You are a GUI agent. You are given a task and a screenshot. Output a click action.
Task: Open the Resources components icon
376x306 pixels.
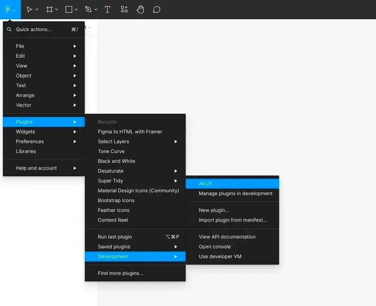[124, 9]
